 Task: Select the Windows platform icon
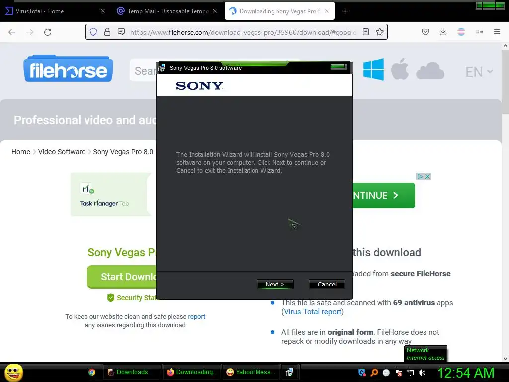pos(373,69)
